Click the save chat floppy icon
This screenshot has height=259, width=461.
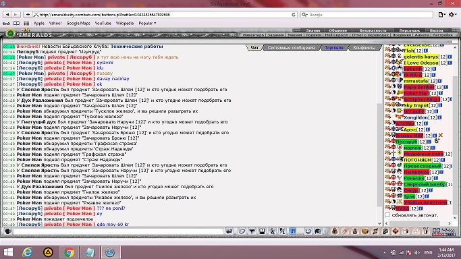pyautogui.click(x=262, y=231)
